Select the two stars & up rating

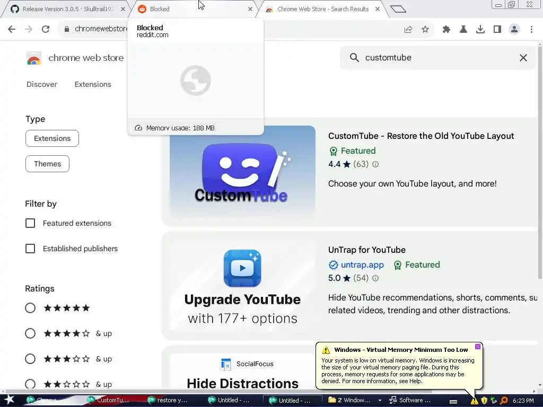tap(30, 384)
